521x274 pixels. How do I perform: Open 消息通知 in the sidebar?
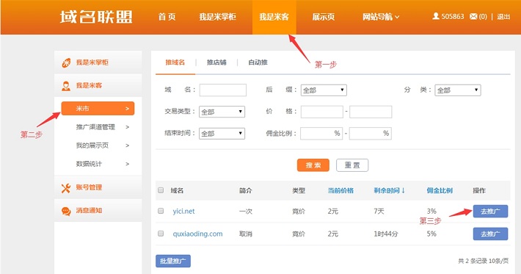[x=89, y=211]
